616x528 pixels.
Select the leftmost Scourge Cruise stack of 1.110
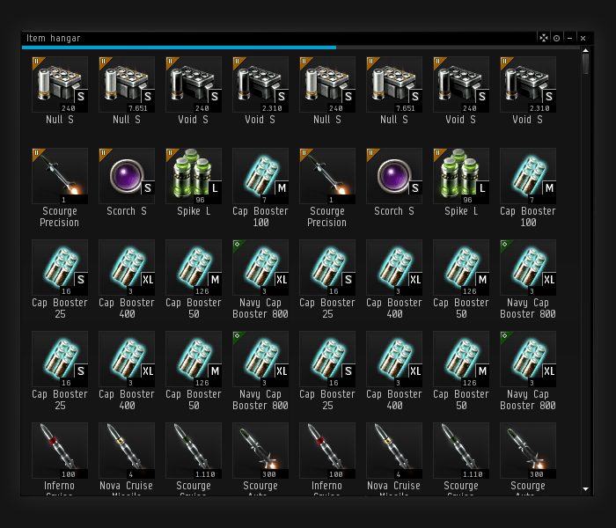pos(194,451)
